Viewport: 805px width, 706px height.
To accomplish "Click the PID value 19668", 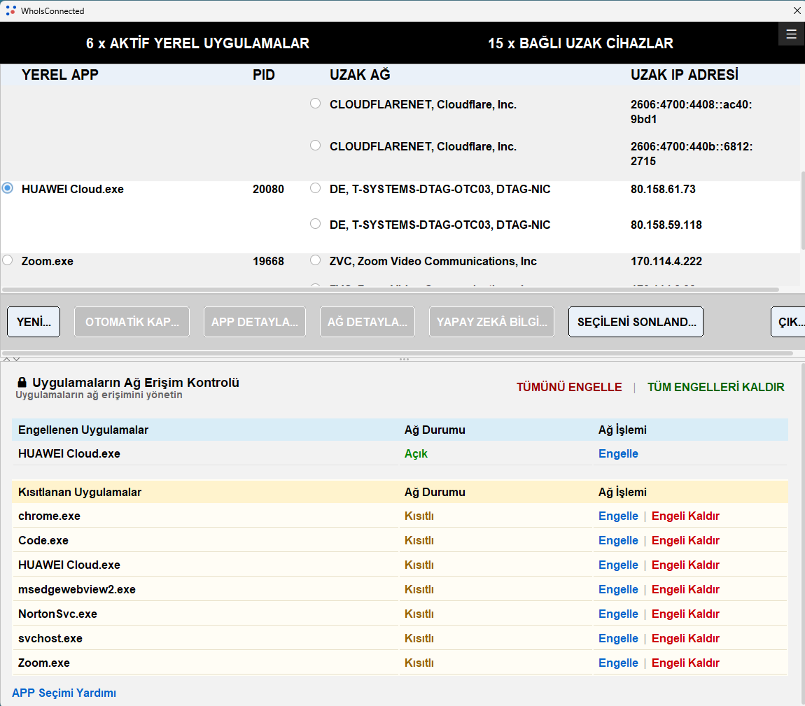I will 268,261.
